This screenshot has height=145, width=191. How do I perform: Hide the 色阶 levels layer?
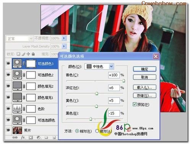pos(8,109)
